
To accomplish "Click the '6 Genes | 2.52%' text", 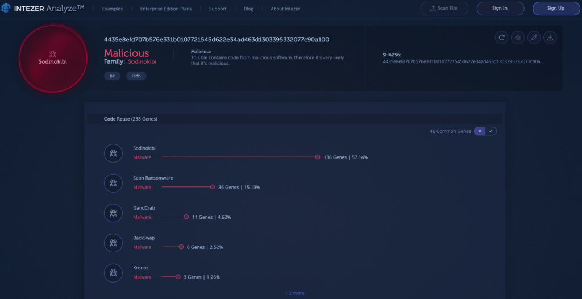I will [x=205, y=247].
